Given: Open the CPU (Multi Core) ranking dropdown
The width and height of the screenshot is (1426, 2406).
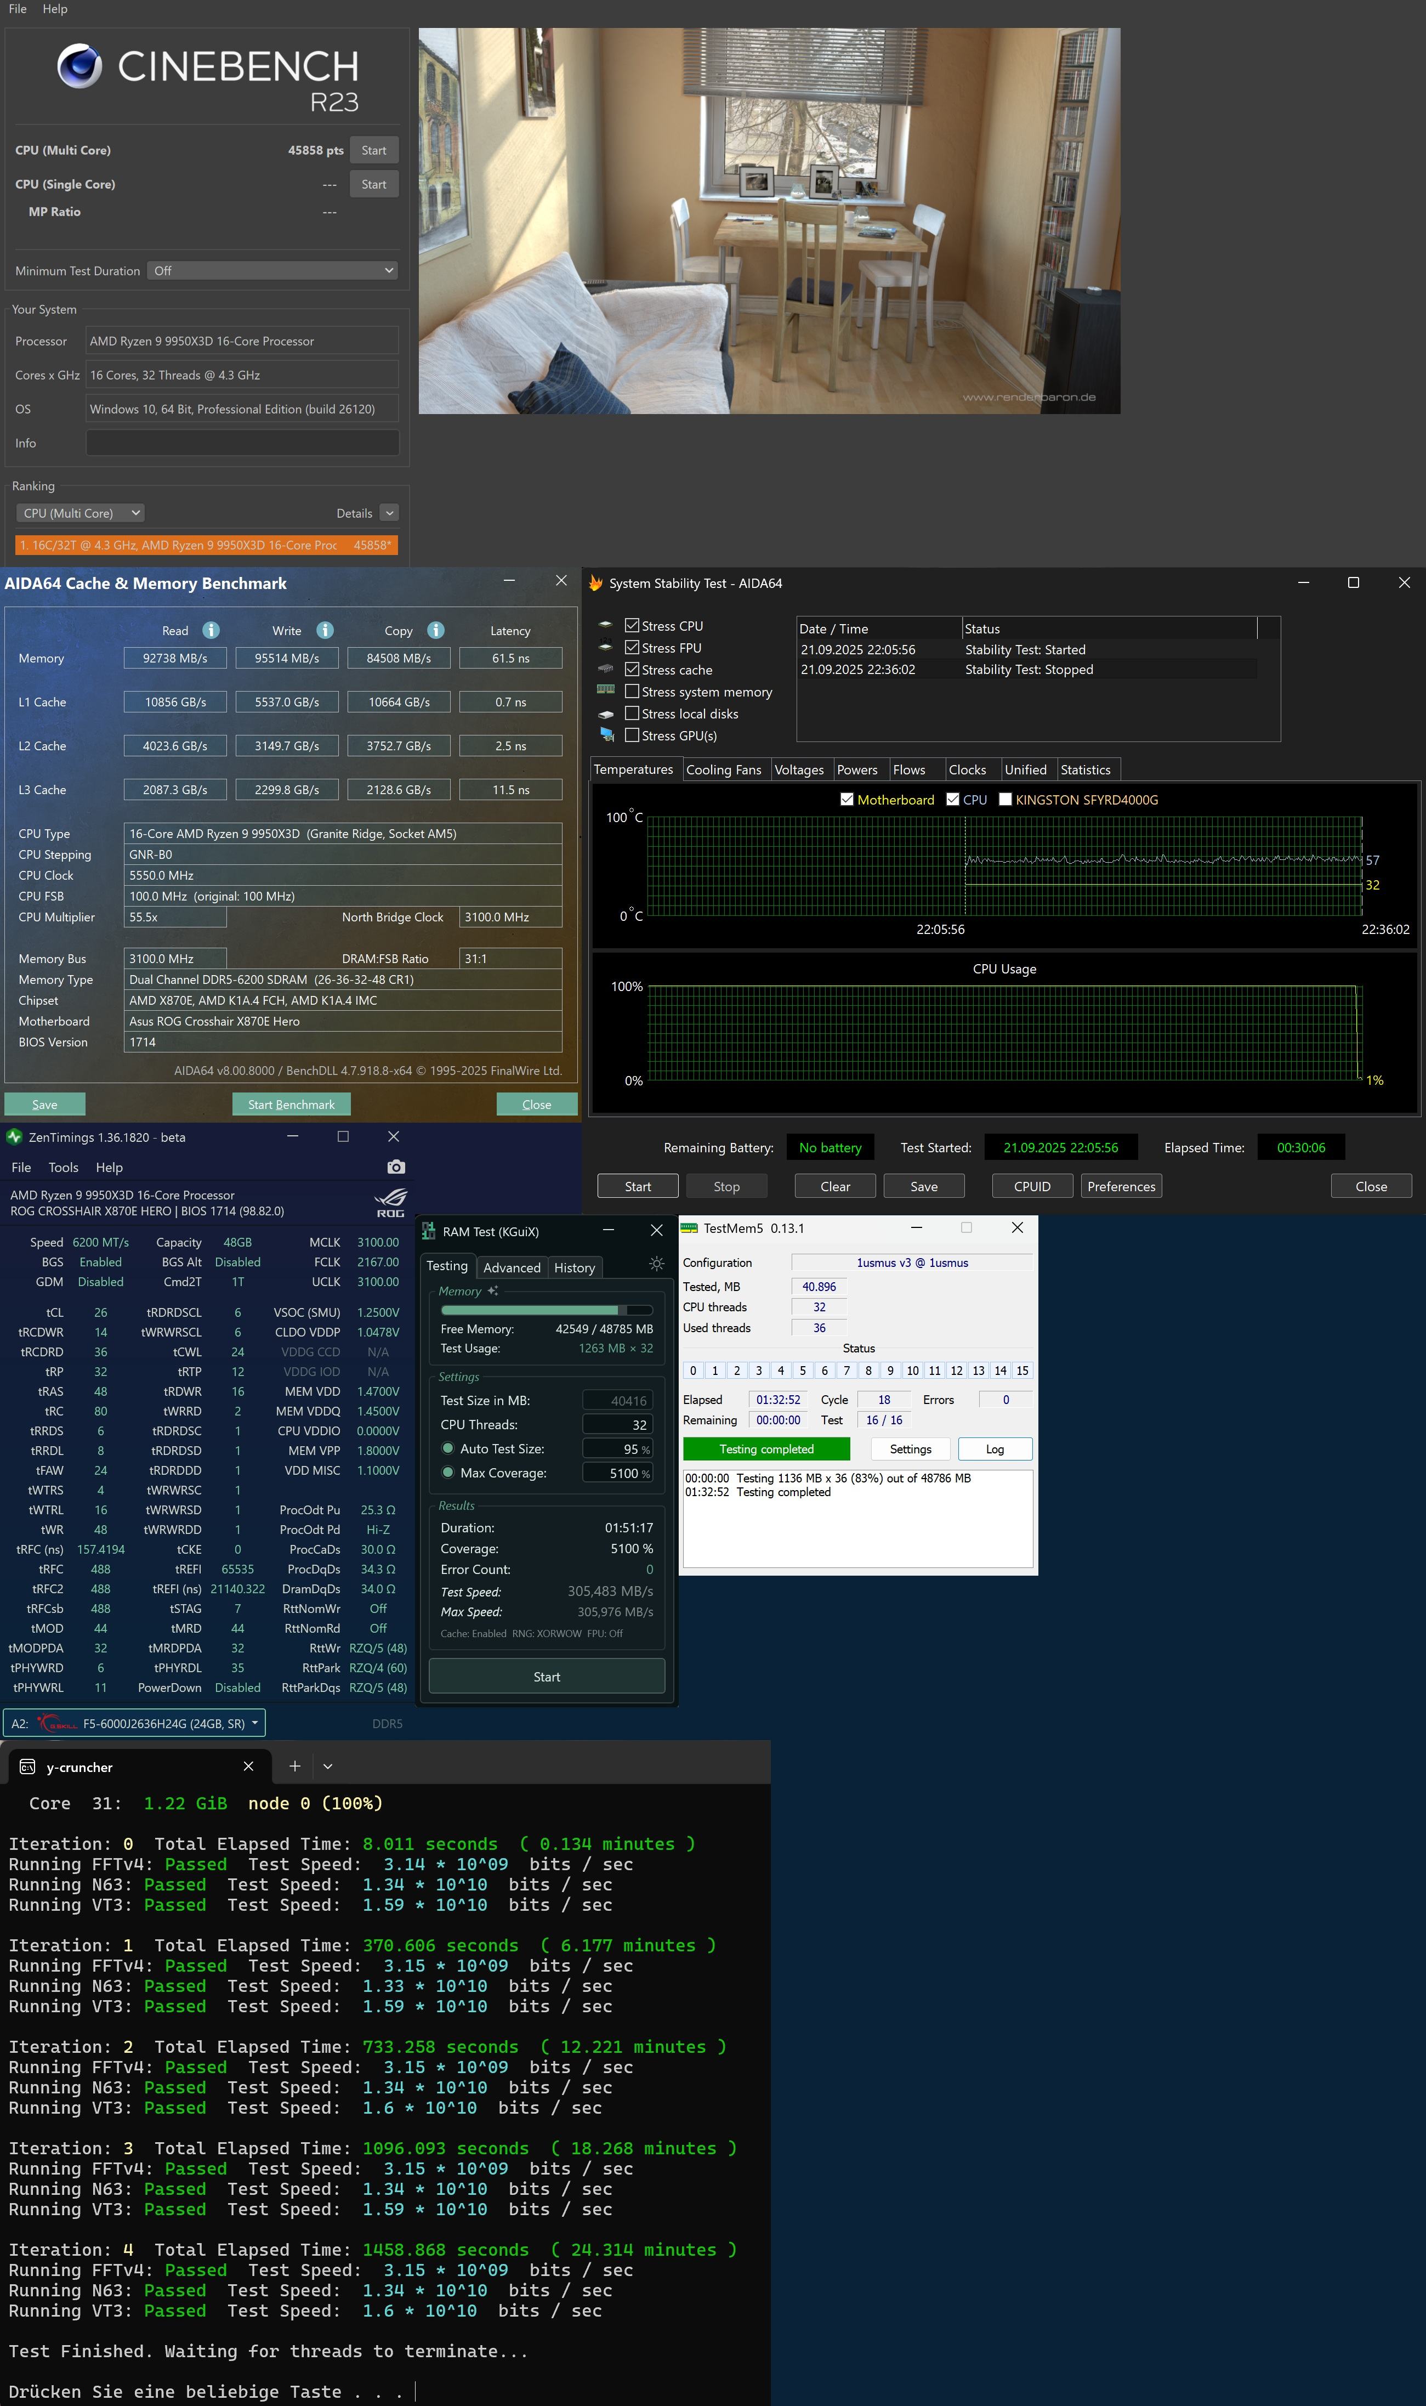Looking at the screenshot, I should tap(81, 513).
